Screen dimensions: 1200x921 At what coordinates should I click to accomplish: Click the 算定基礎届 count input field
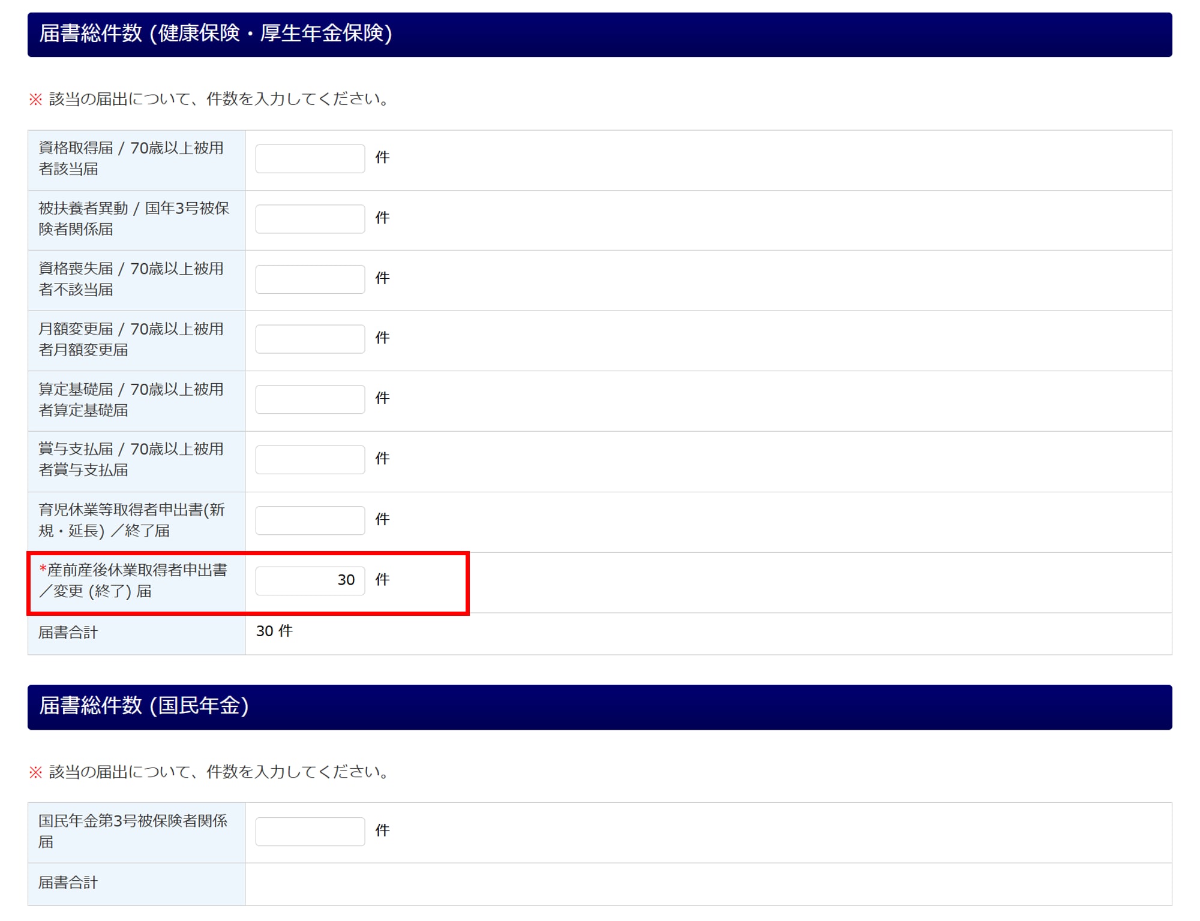310,399
